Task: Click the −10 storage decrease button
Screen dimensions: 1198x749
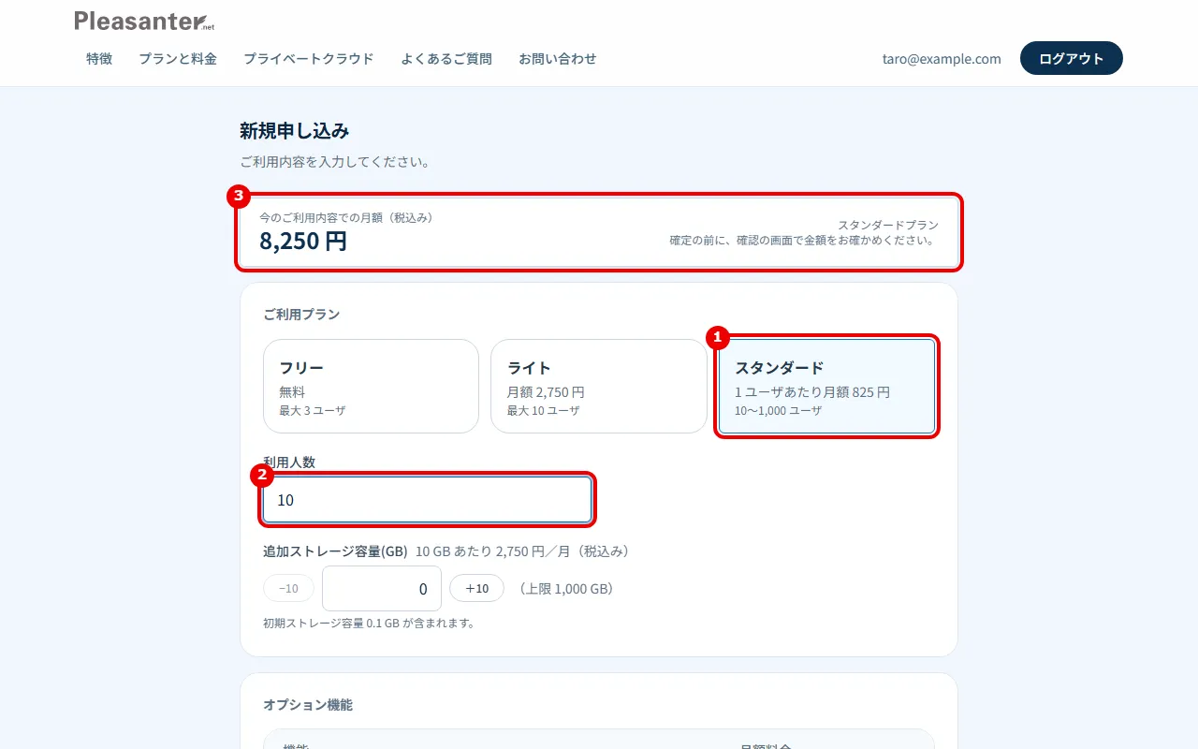Action: coord(288,588)
